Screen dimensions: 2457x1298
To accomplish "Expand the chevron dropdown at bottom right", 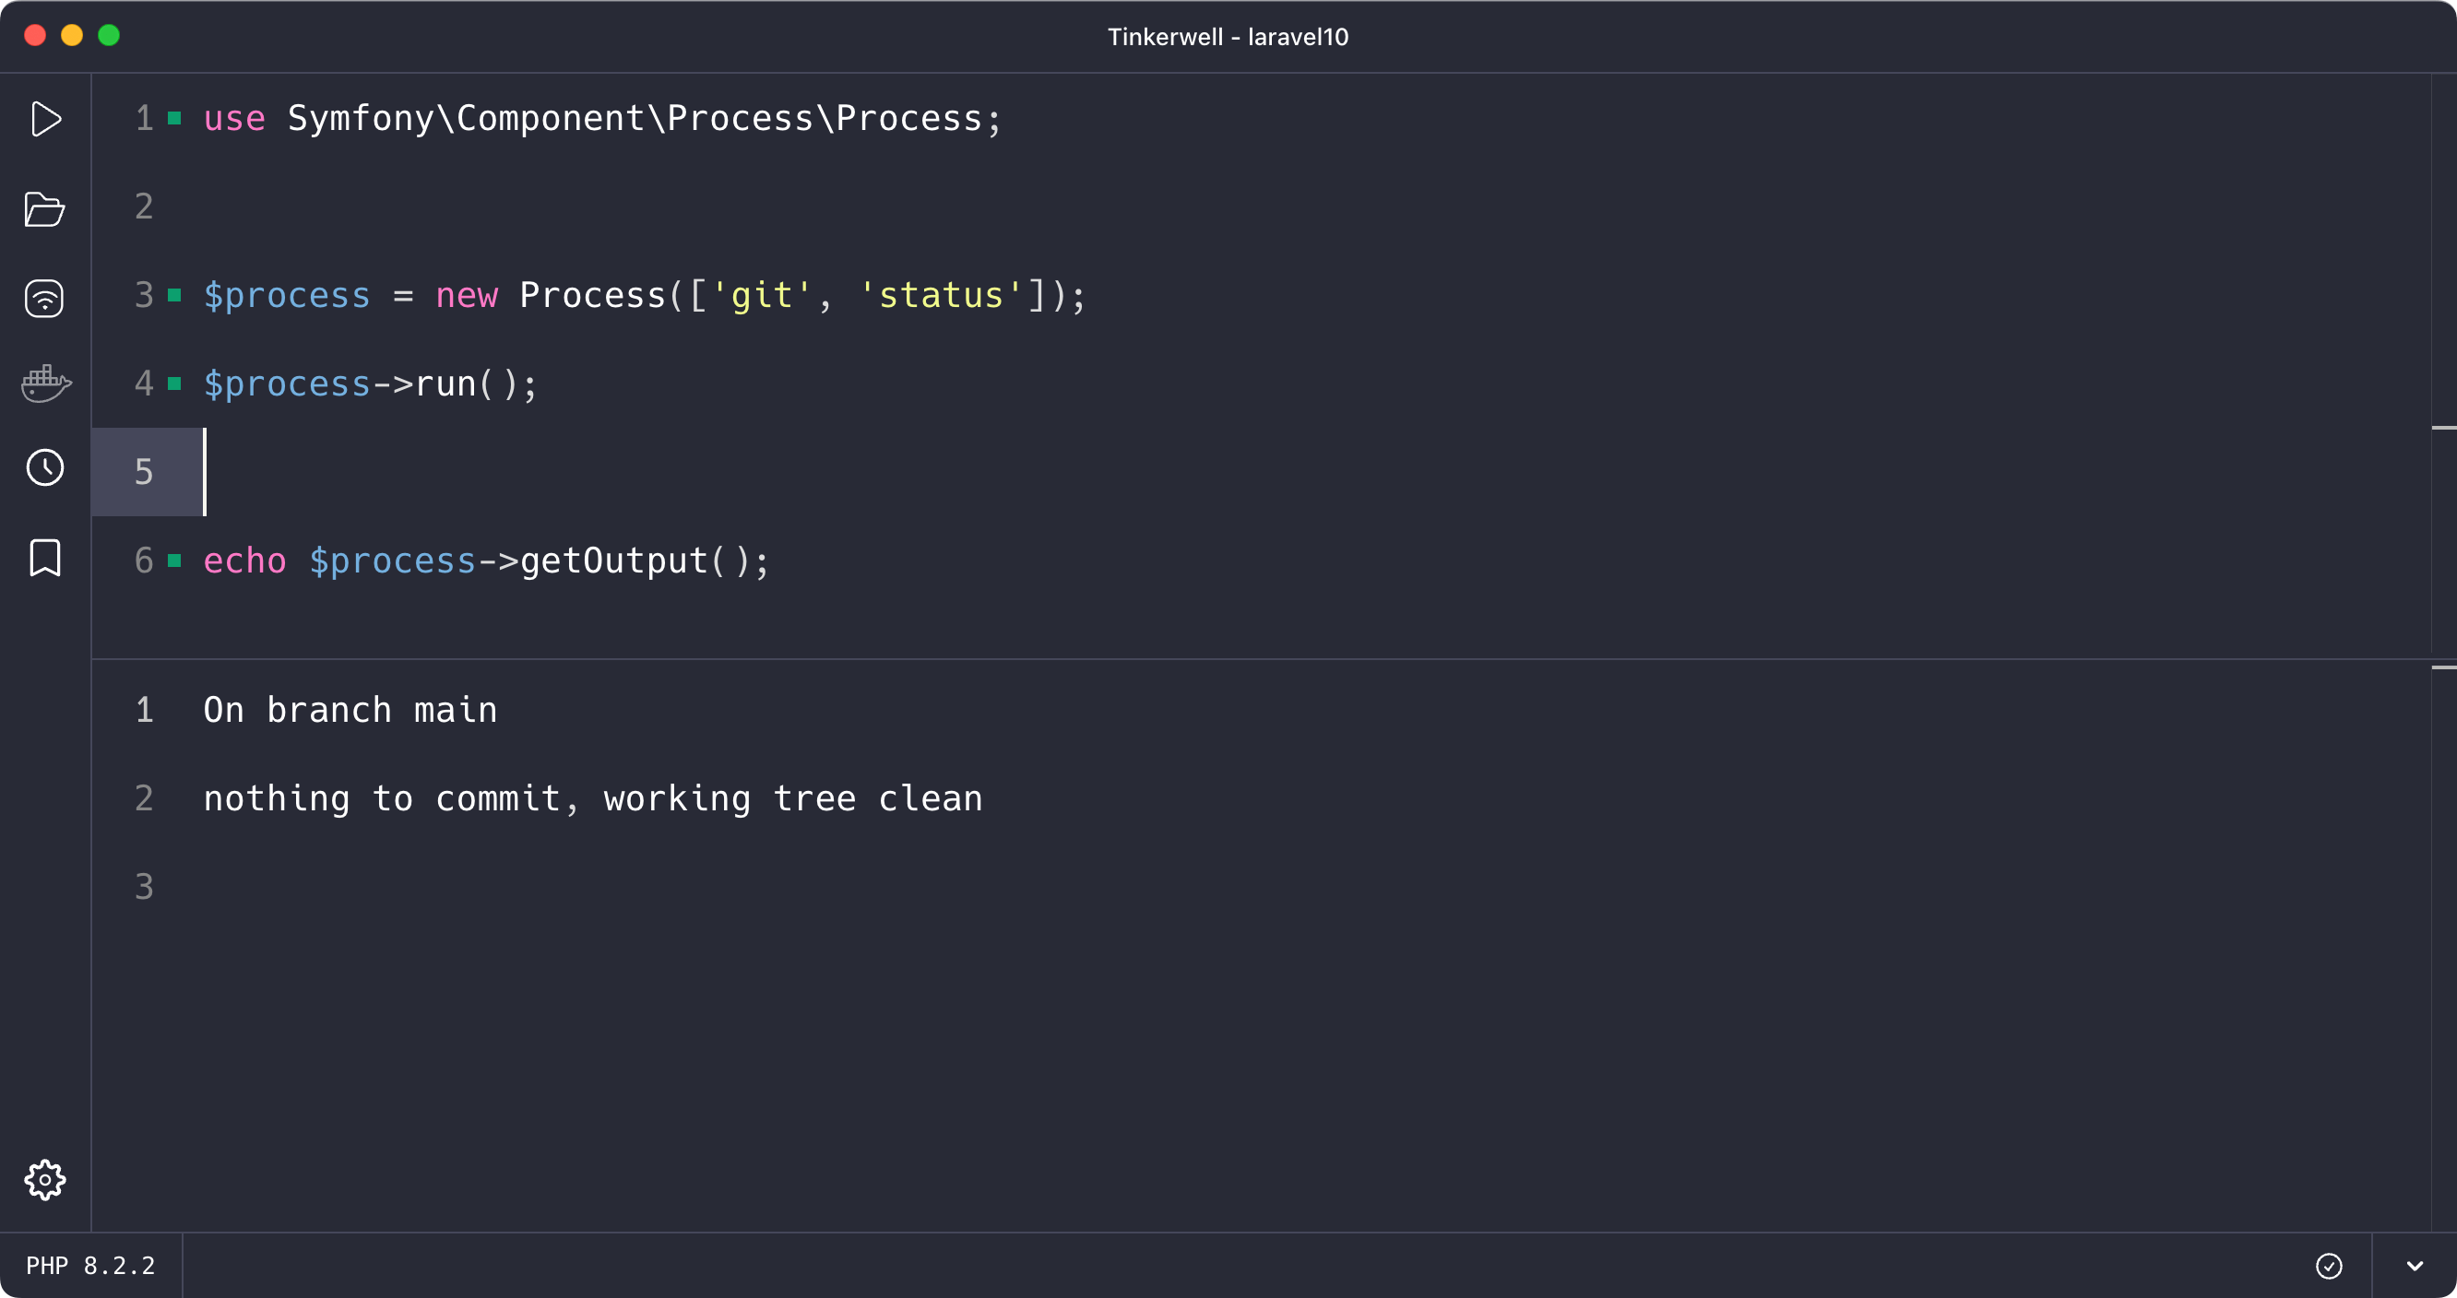I will (2414, 1267).
